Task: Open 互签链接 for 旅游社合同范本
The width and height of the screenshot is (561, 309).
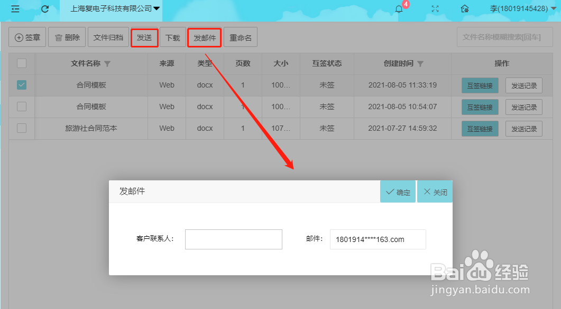Action: tap(479, 128)
